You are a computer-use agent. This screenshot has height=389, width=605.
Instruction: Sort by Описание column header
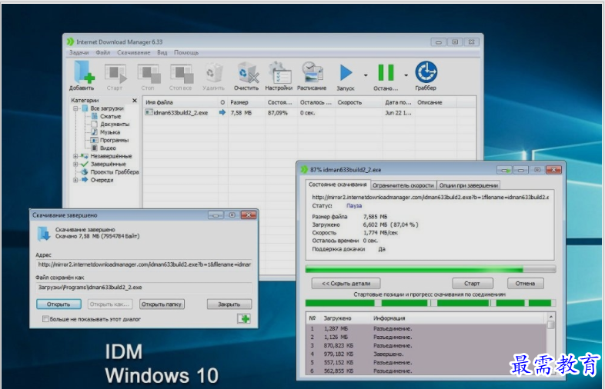click(436, 102)
